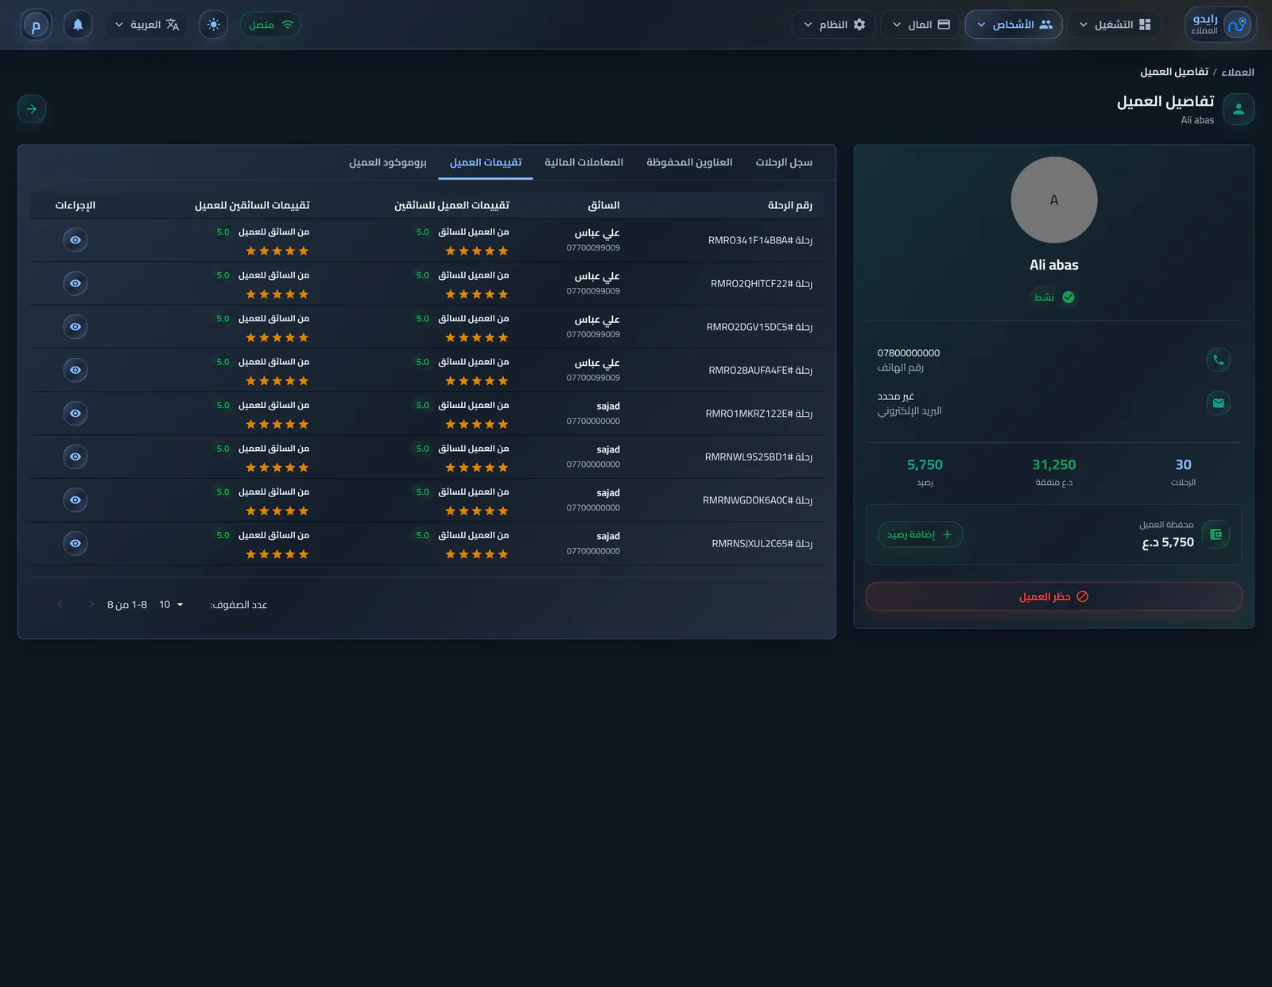Click the customer wallet icon
1272x987 pixels.
[1216, 534]
